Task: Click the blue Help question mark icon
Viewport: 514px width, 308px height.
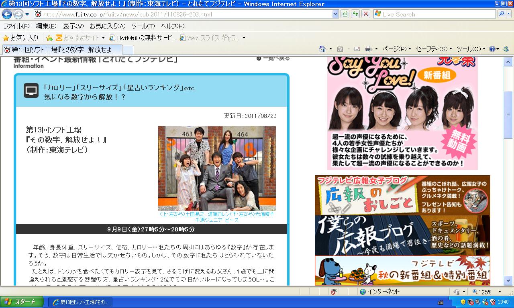Action: click(x=492, y=49)
